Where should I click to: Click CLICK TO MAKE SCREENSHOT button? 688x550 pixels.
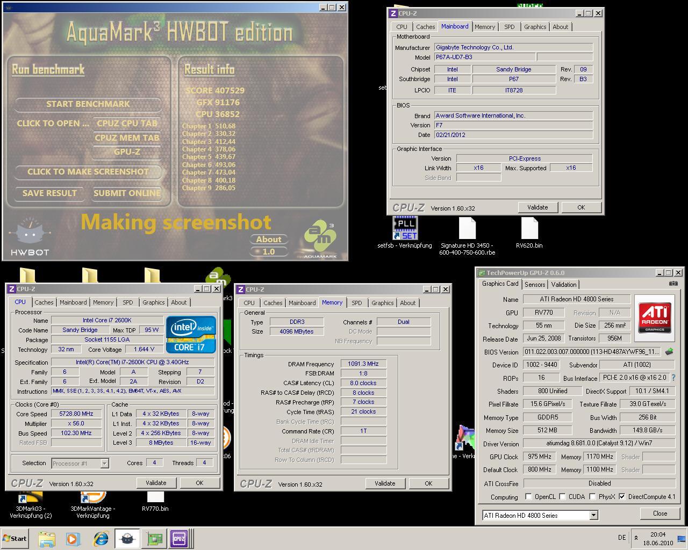(88, 172)
